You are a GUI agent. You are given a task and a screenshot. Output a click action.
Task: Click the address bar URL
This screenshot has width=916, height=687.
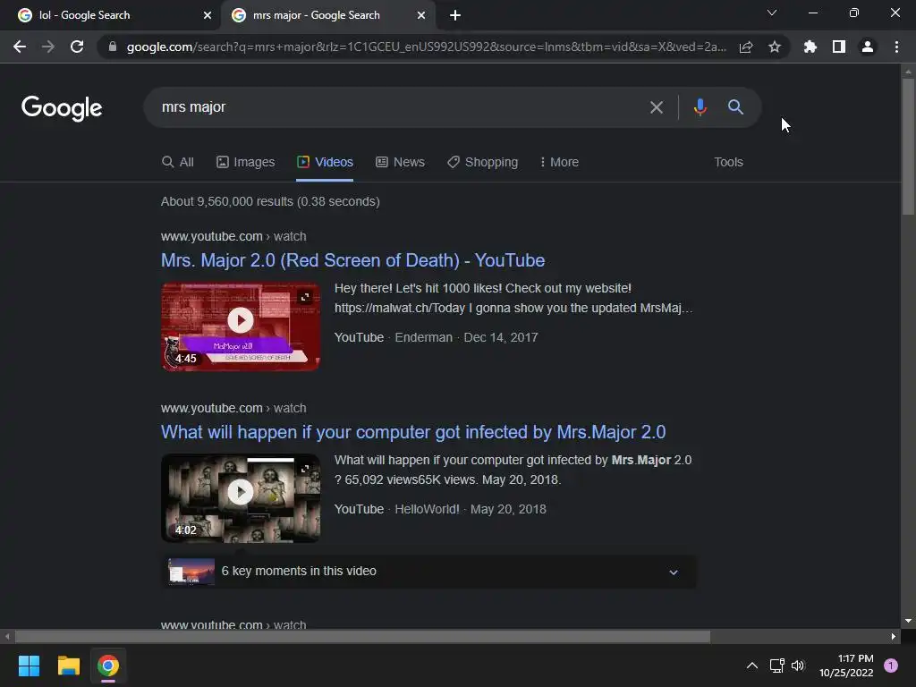point(427,47)
